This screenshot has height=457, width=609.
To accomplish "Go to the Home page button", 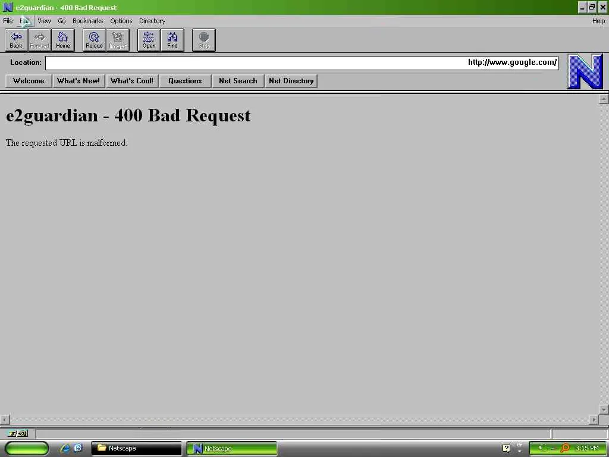I will pyautogui.click(x=63, y=40).
